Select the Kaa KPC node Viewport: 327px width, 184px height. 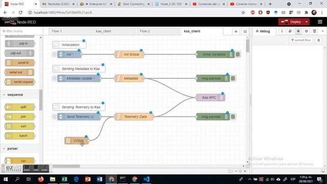tap(211, 98)
